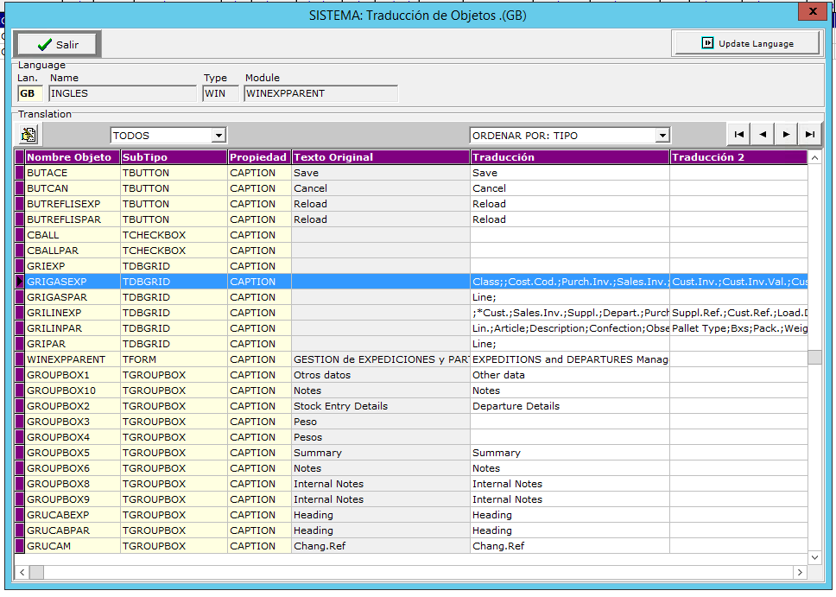This screenshot has width=836, height=597.
Task: Go to previous record navigation arrow
Action: click(x=763, y=135)
